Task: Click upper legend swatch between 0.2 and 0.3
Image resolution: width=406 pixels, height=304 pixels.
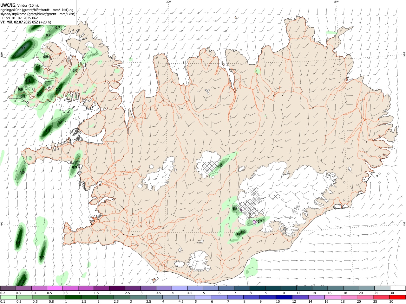Action: click(x=8, y=288)
